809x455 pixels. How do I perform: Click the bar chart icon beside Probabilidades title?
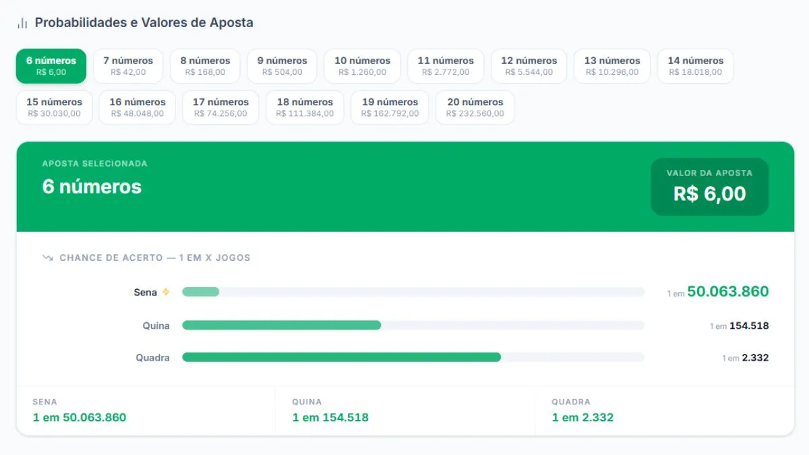click(22, 23)
